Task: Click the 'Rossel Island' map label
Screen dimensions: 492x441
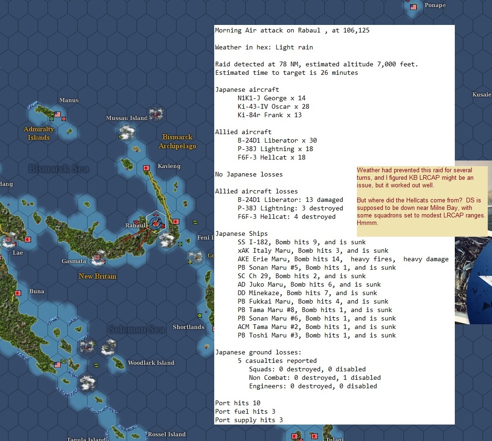Action: pyautogui.click(x=167, y=434)
